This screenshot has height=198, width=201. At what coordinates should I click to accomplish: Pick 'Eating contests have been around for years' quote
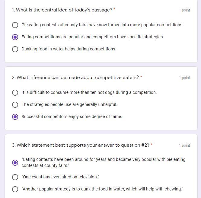(15, 163)
